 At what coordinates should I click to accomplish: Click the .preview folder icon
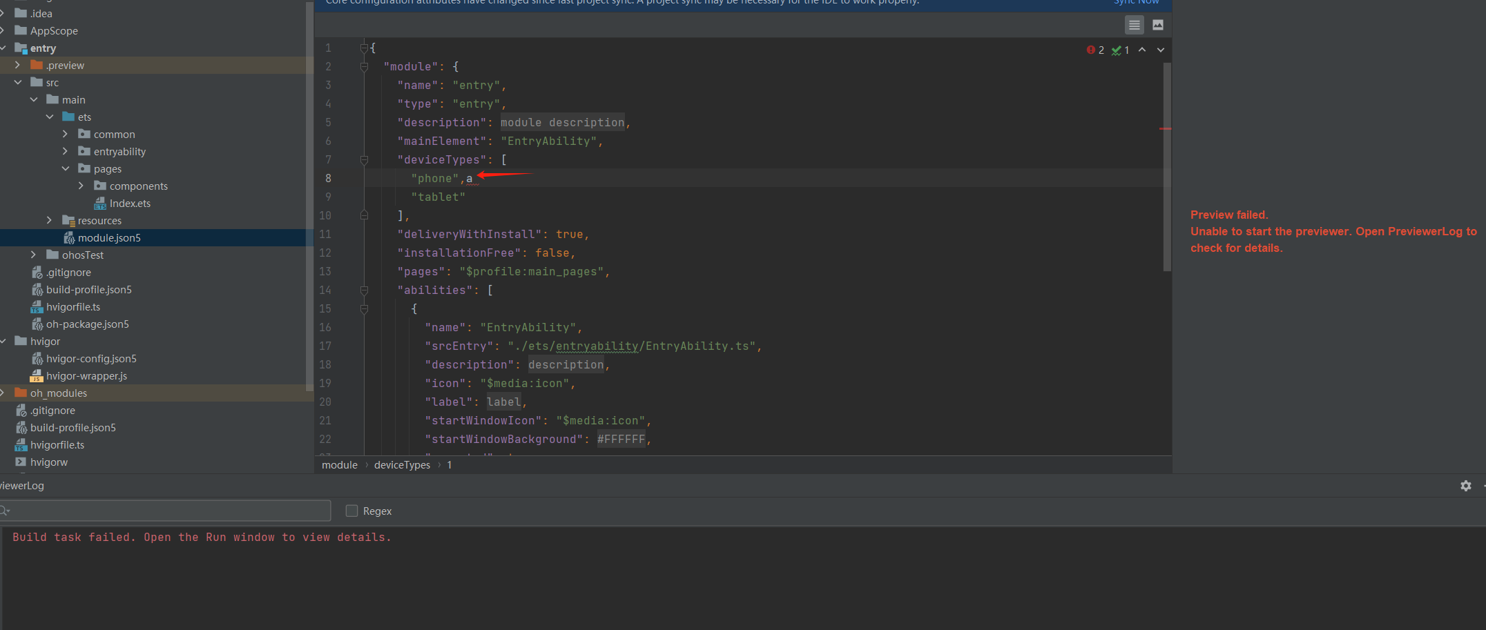point(37,65)
